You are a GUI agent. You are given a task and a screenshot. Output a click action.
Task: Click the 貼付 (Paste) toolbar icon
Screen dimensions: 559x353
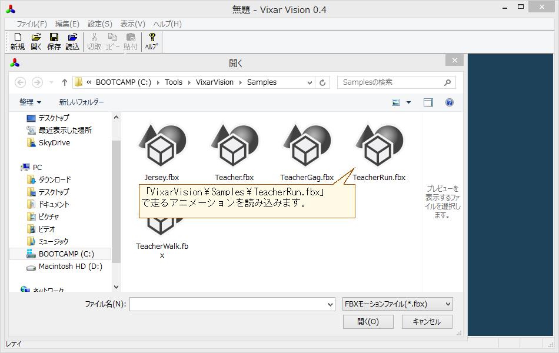pyautogui.click(x=130, y=40)
